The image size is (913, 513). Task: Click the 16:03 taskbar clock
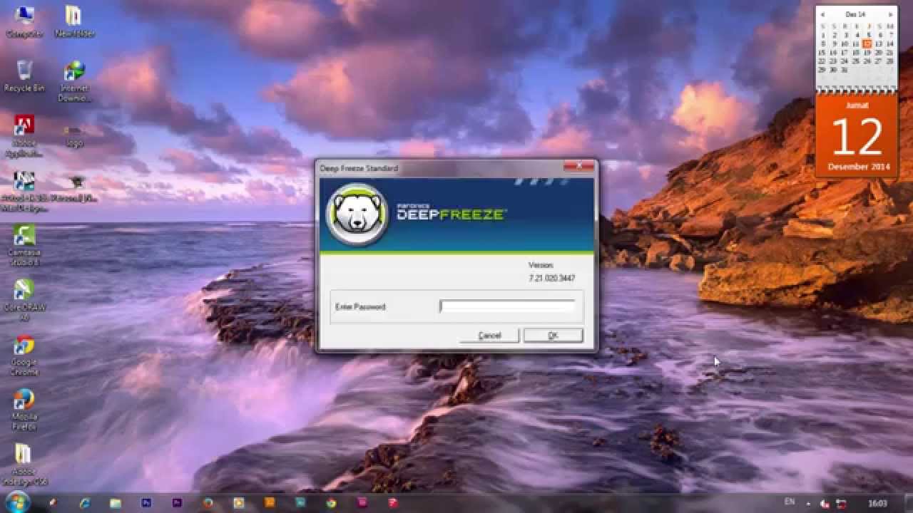coord(879,503)
